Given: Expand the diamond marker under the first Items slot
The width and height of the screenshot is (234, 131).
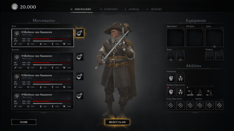Looking at the screenshot, I should click(171, 60).
